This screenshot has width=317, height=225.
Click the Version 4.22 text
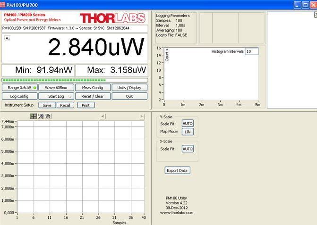tap(177, 203)
